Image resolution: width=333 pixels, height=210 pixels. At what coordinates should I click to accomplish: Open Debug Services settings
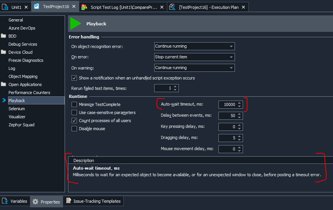tap(23, 44)
